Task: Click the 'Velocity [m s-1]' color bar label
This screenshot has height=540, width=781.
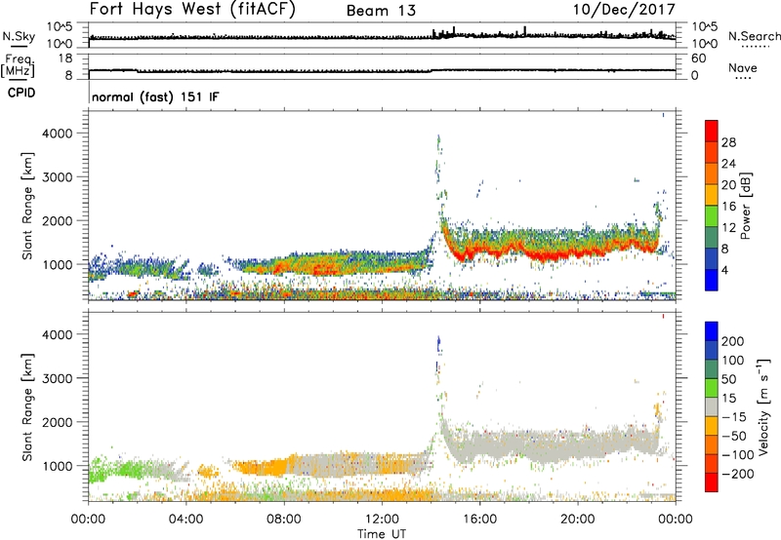Action: (763, 406)
